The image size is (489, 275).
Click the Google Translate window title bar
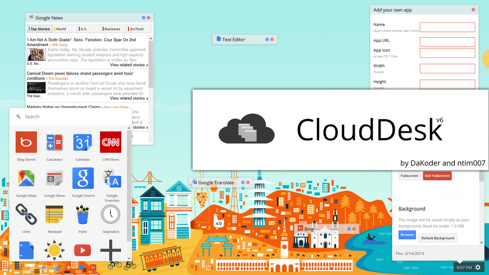coord(221,183)
